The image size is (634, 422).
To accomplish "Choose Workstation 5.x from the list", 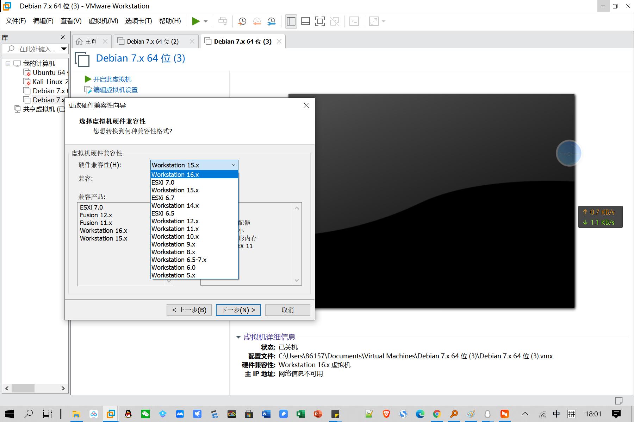I will coord(194,275).
